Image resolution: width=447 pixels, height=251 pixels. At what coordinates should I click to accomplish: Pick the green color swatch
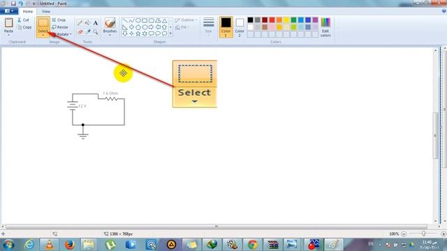point(293,20)
